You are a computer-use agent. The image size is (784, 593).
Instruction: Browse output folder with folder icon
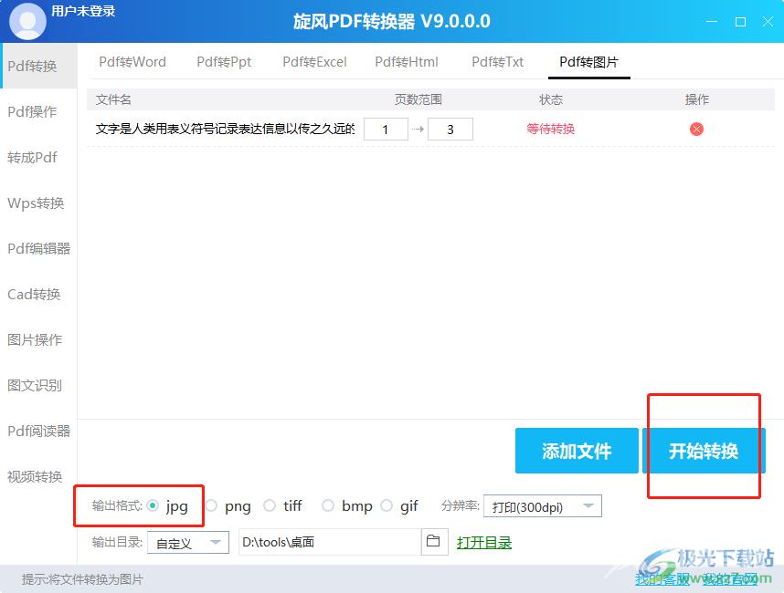click(x=433, y=542)
